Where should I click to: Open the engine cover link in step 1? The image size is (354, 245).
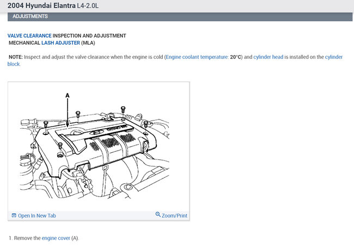coord(56,238)
